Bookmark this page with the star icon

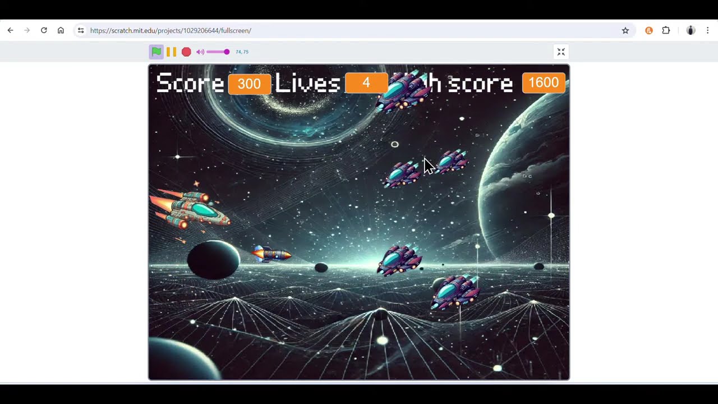(625, 30)
